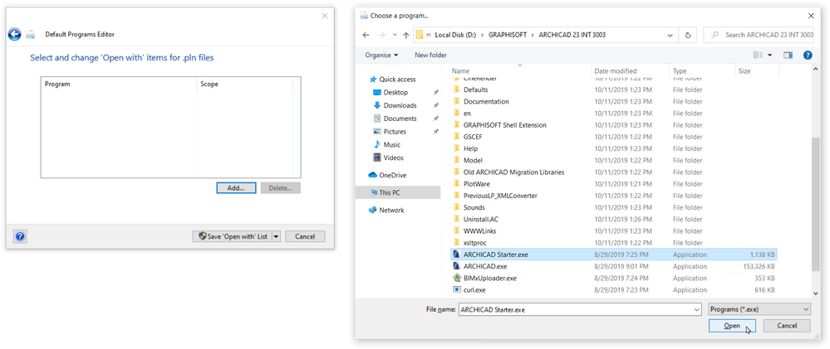
Task: Click the change view icon
Action: [758, 55]
